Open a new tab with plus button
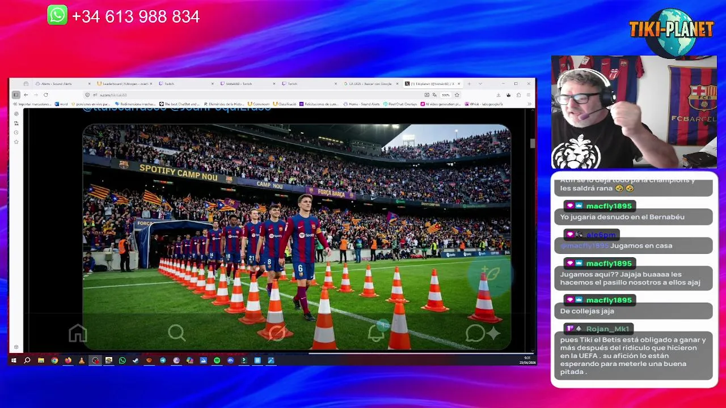 tap(469, 84)
